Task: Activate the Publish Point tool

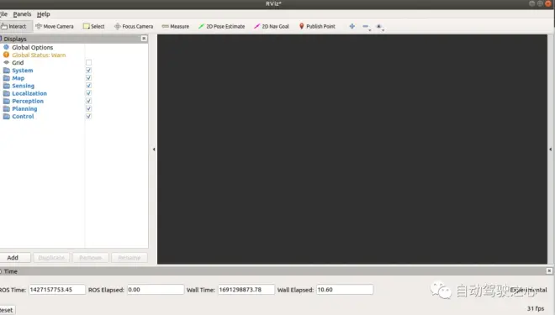Action: (x=317, y=27)
